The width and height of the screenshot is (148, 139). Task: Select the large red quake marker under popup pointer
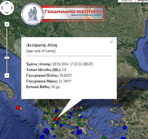click(57, 118)
